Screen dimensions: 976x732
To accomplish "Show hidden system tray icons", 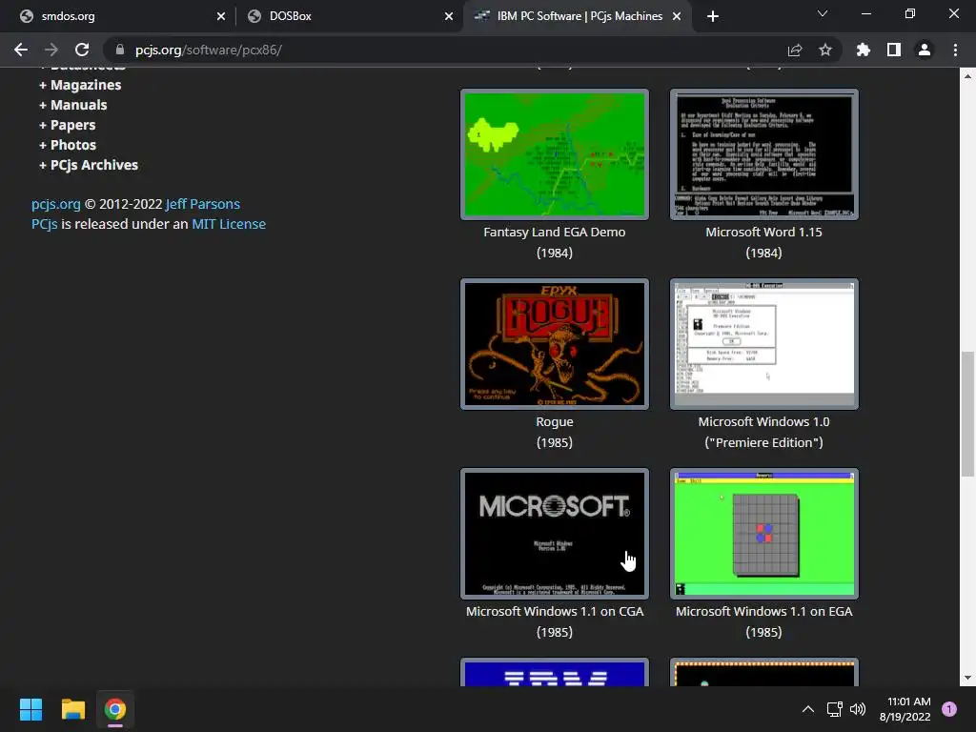I will (x=808, y=709).
